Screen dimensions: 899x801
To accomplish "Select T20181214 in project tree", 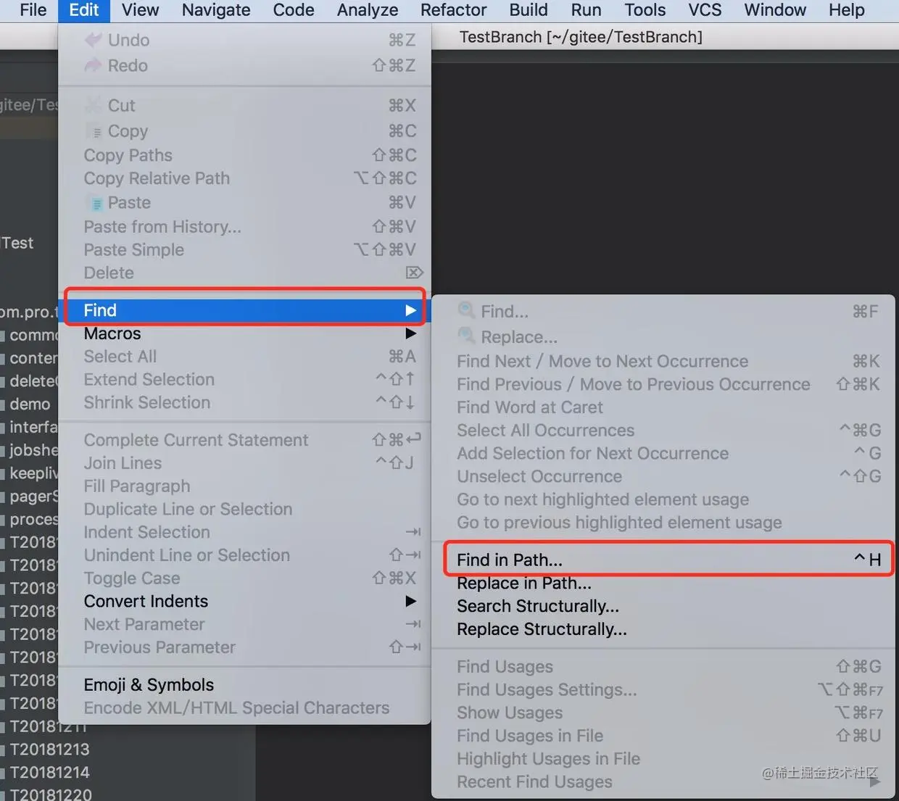I will [x=49, y=772].
